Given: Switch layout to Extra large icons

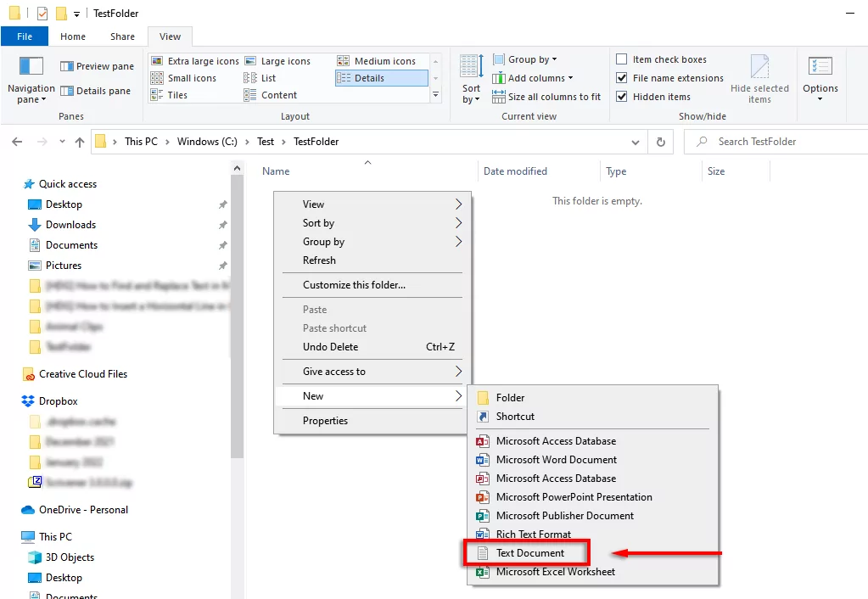Looking at the screenshot, I should tap(195, 61).
